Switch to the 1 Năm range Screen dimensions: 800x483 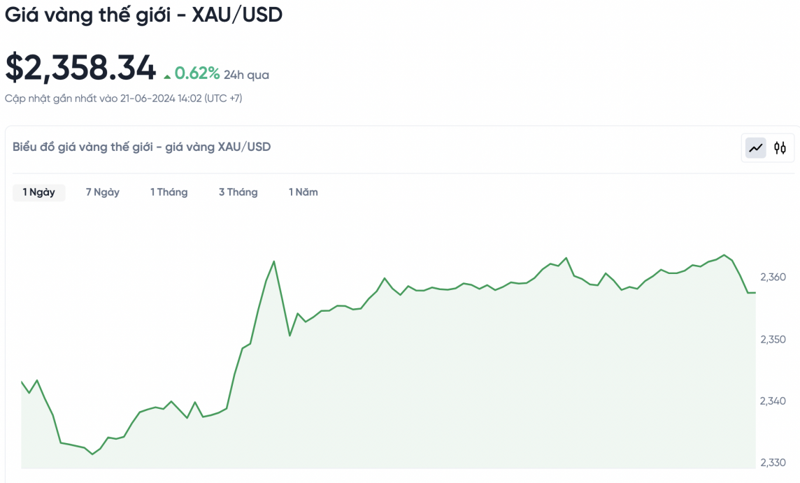(303, 192)
